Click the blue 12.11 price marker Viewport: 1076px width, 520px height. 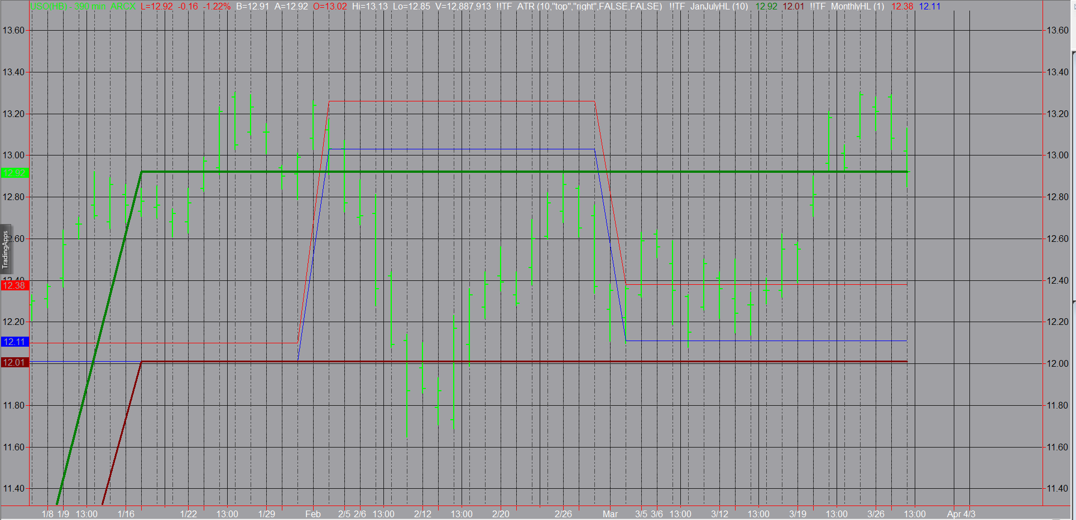click(x=15, y=342)
